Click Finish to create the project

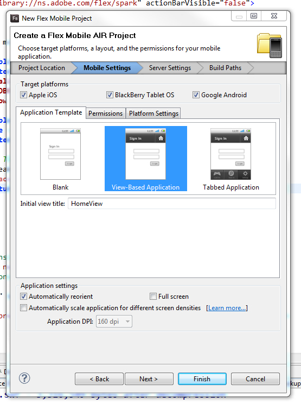tap(202, 379)
